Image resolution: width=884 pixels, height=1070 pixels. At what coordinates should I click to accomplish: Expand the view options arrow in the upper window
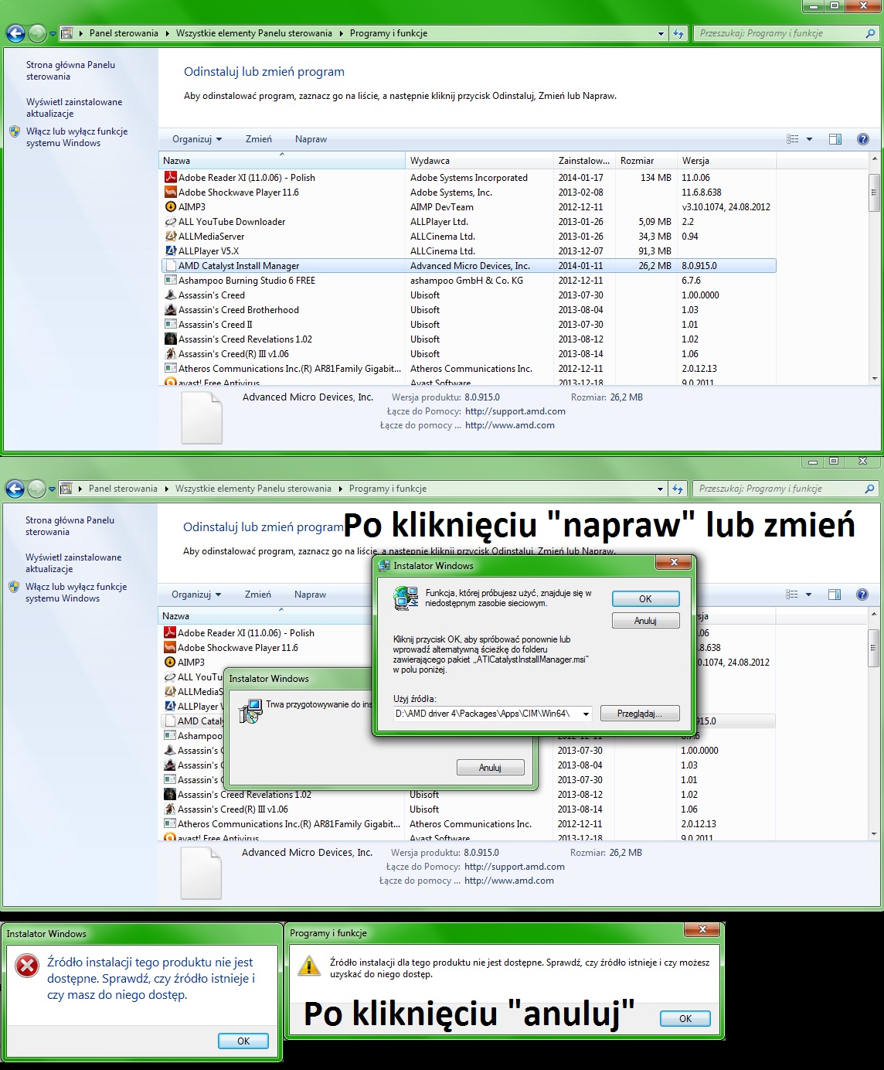click(810, 139)
